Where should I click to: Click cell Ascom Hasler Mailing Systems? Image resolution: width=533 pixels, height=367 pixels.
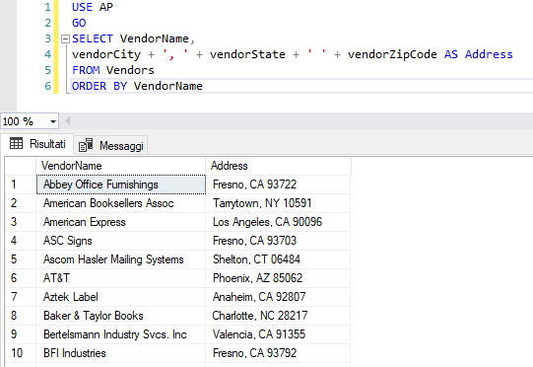pyautogui.click(x=120, y=259)
